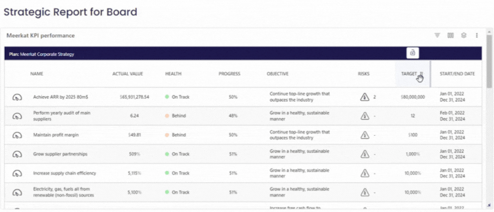
Task: Click the Start/End Date column header
Action: point(457,74)
